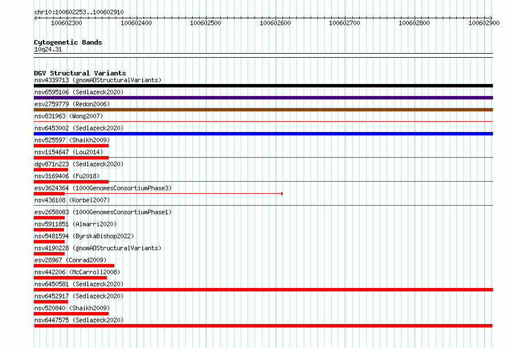509x348 pixels.
Task: Open variant nsv1154647 (Lou2014)
Action: pos(69,152)
